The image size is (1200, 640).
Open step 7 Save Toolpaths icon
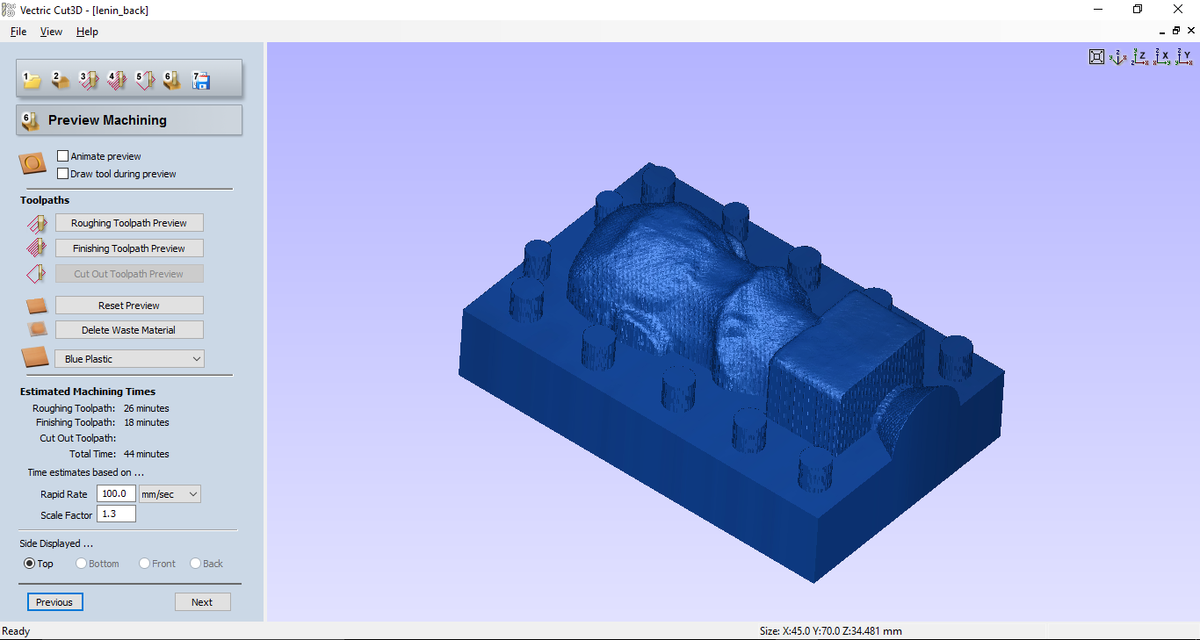200,79
